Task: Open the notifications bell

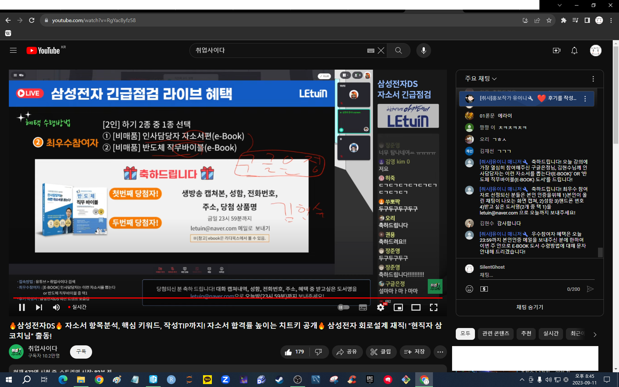Action: [x=574, y=50]
